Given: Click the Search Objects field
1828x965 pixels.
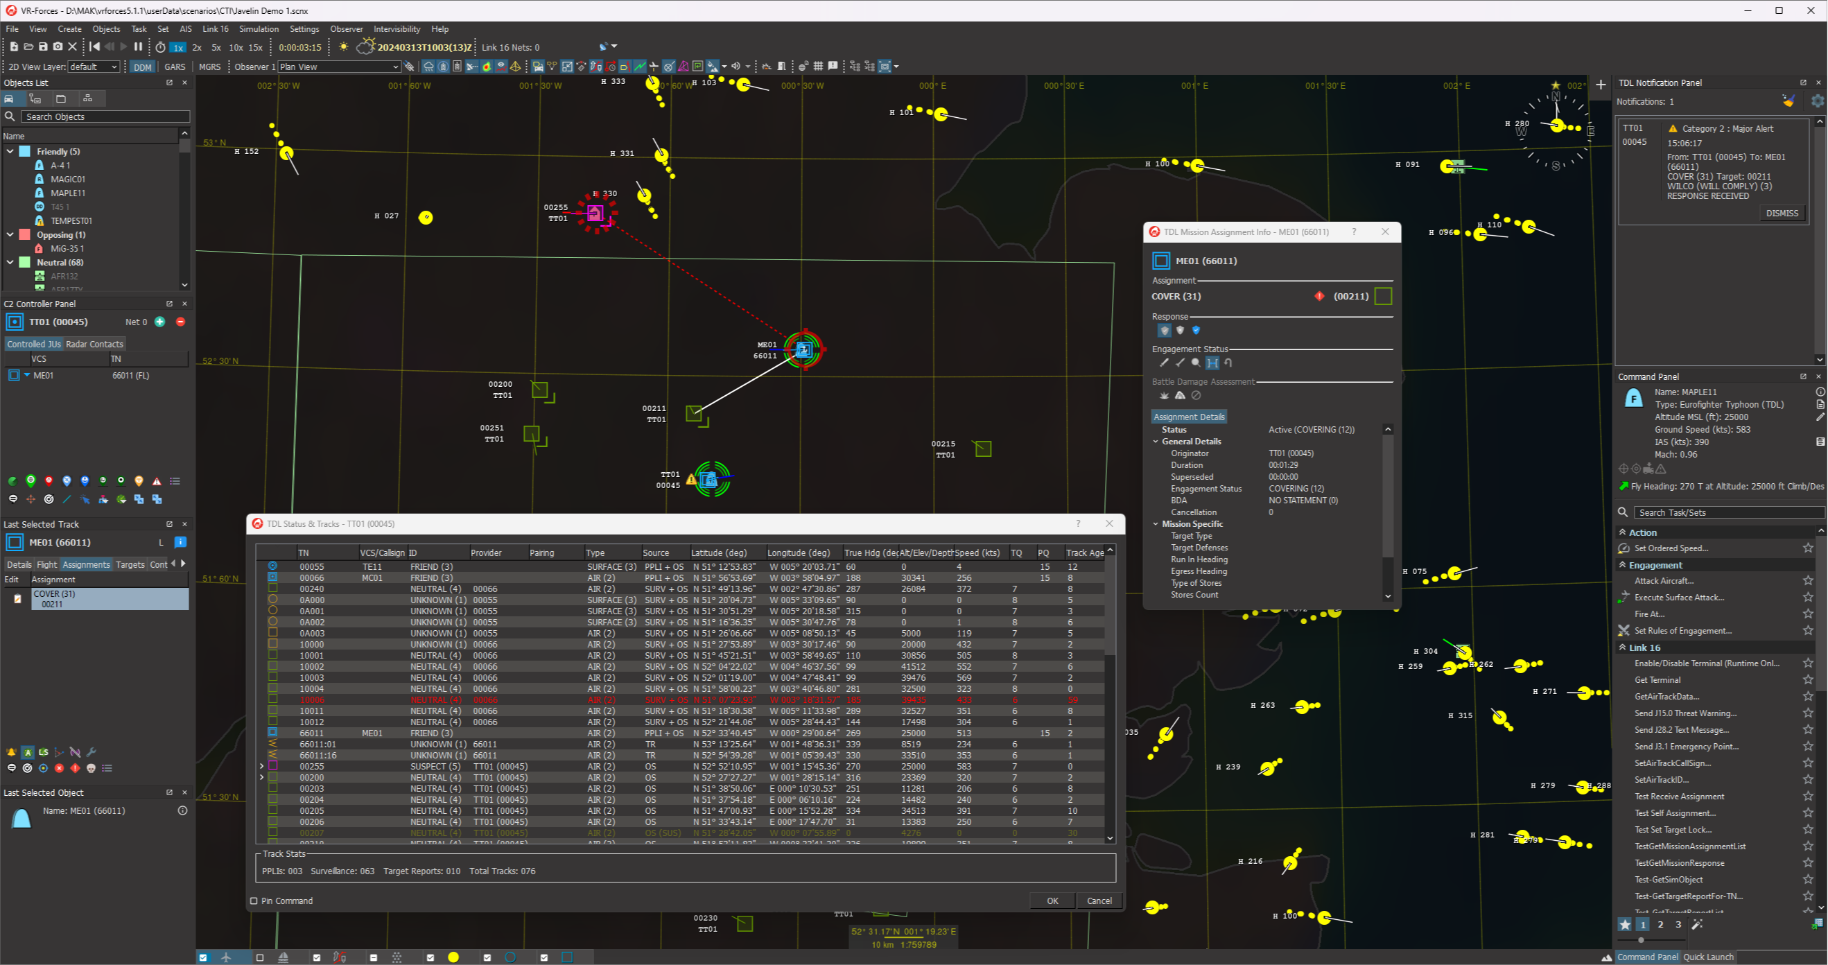Looking at the screenshot, I should coord(105,116).
